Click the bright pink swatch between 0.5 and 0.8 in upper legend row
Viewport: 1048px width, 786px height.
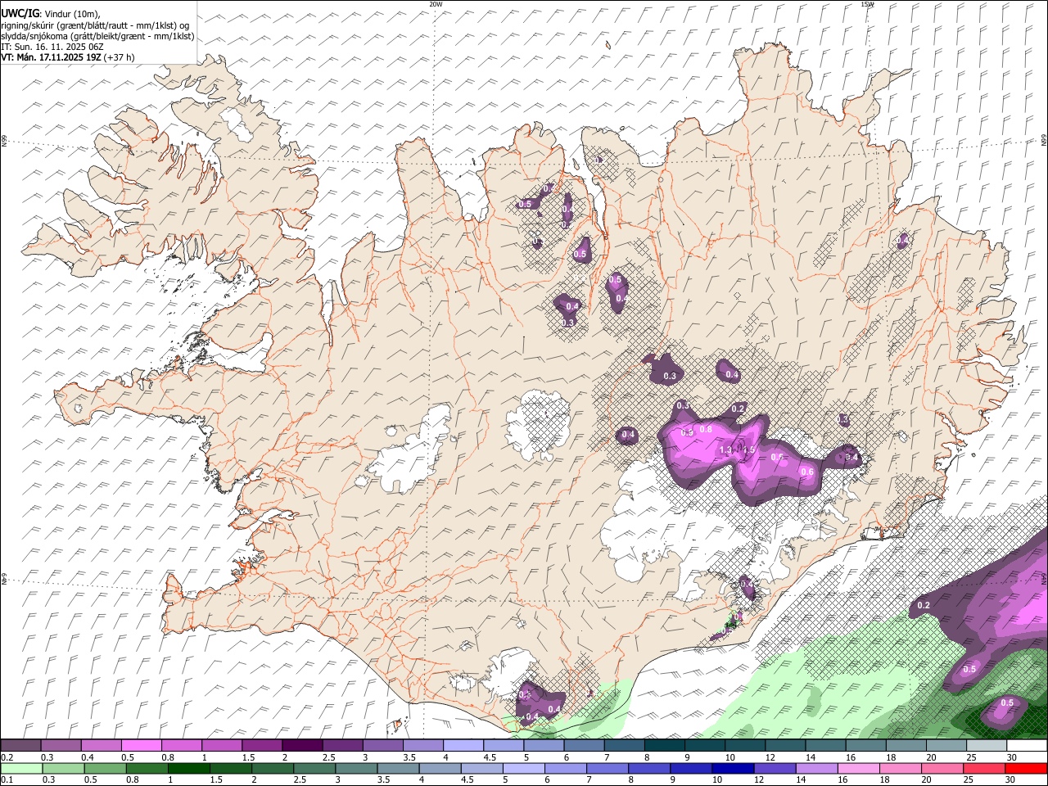(x=141, y=746)
